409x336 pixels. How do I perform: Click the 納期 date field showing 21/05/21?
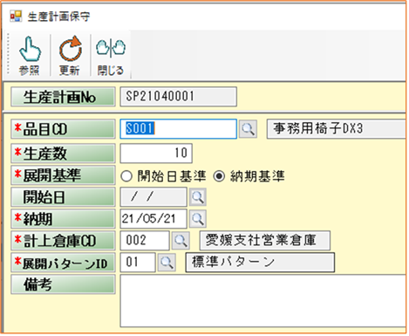(x=153, y=219)
